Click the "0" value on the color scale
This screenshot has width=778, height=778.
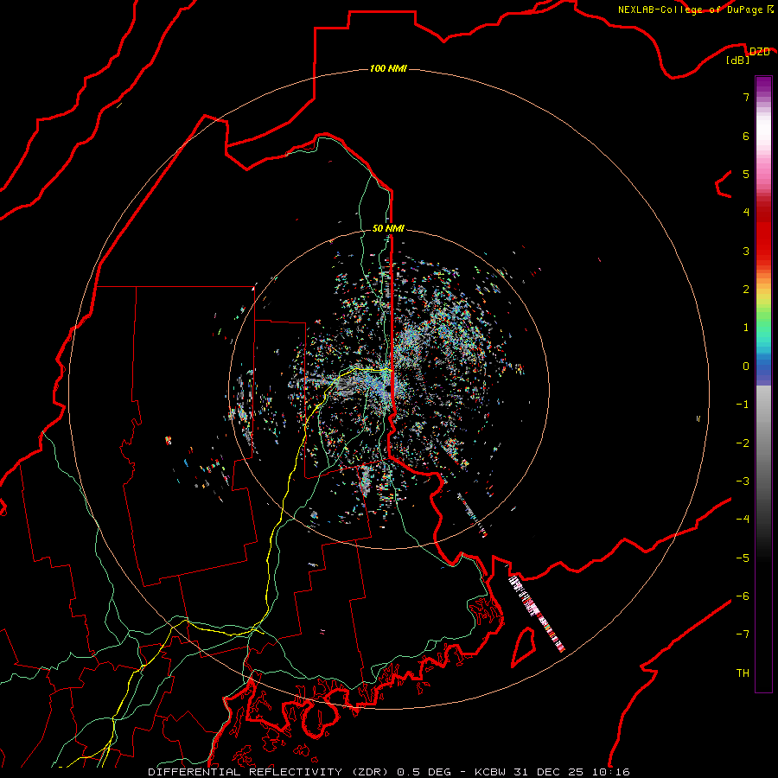[x=746, y=367]
